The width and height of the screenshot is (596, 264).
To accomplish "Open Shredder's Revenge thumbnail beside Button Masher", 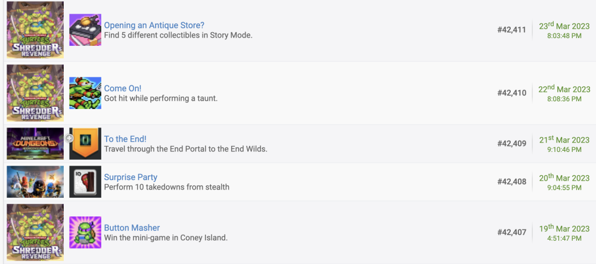I will coord(35,232).
